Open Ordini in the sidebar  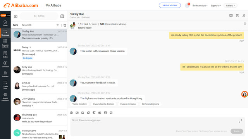pos(5,54)
